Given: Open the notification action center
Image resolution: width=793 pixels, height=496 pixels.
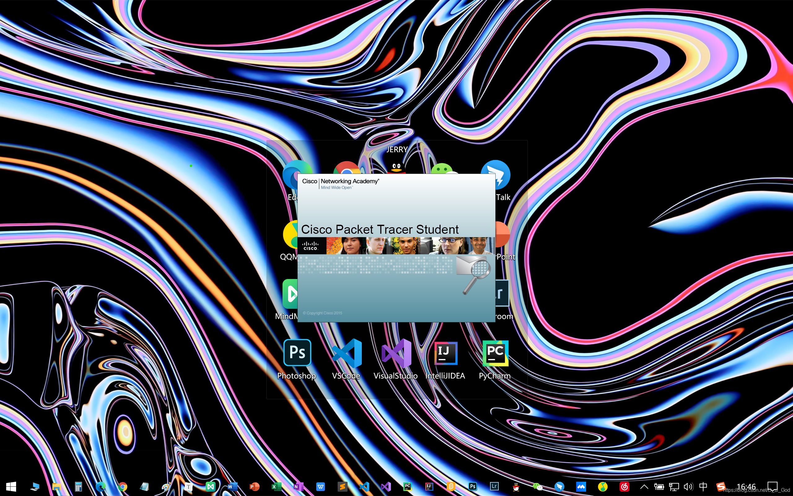Looking at the screenshot, I should coord(772,486).
